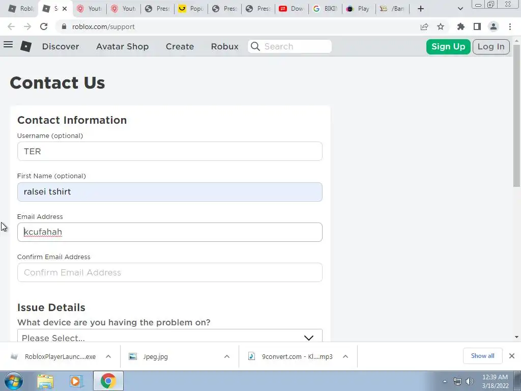The height and width of the screenshot is (391, 521).
Task: Open the Extensions puzzle icon
Action: (461, 26)
